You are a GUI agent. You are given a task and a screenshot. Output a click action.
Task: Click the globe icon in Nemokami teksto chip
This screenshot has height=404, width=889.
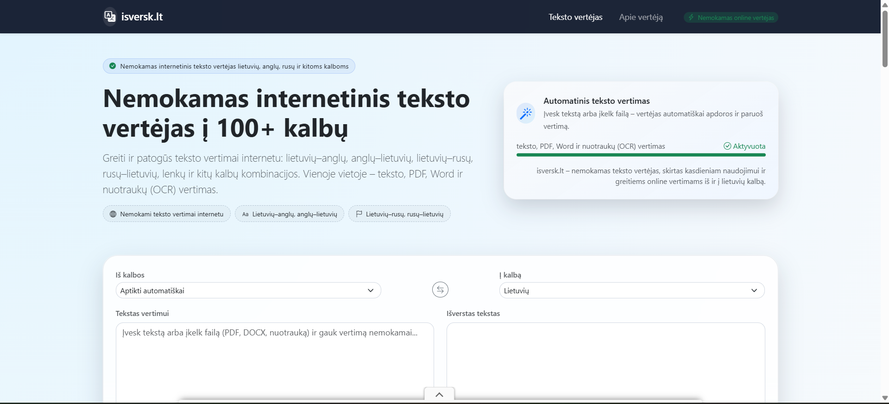[113, 214]
